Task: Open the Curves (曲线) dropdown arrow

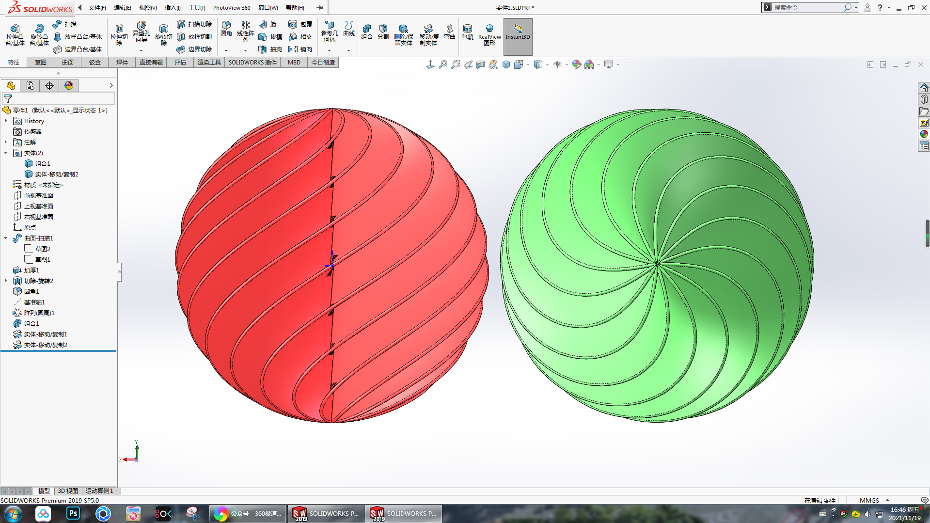Action: click(x=348, y=50)
